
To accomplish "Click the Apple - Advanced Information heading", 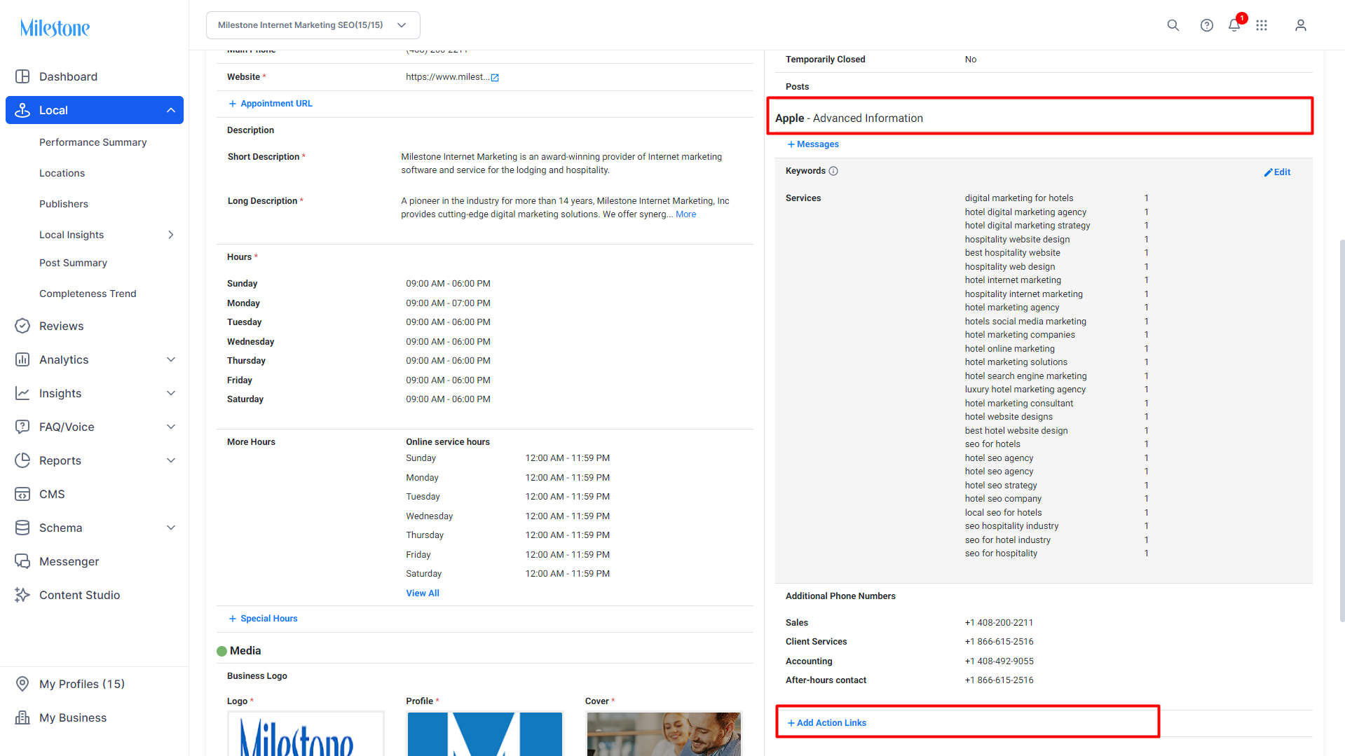I will 849,118.
